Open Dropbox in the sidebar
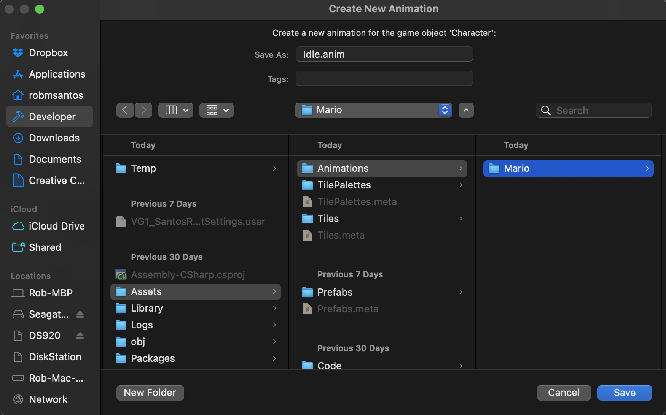 pyautogui.click(x=48, y=53)
